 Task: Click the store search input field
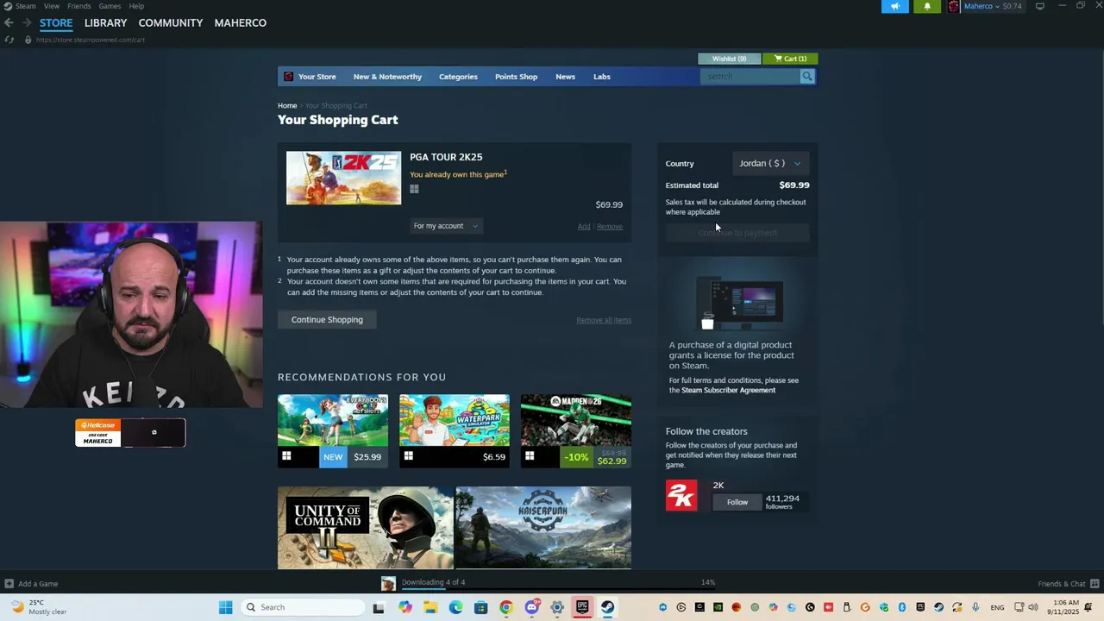coord(750,77)
